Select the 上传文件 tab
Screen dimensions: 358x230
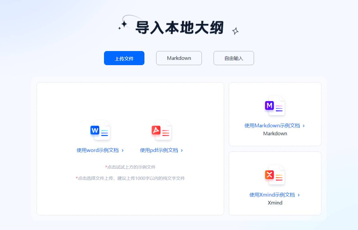pos(124,58)
